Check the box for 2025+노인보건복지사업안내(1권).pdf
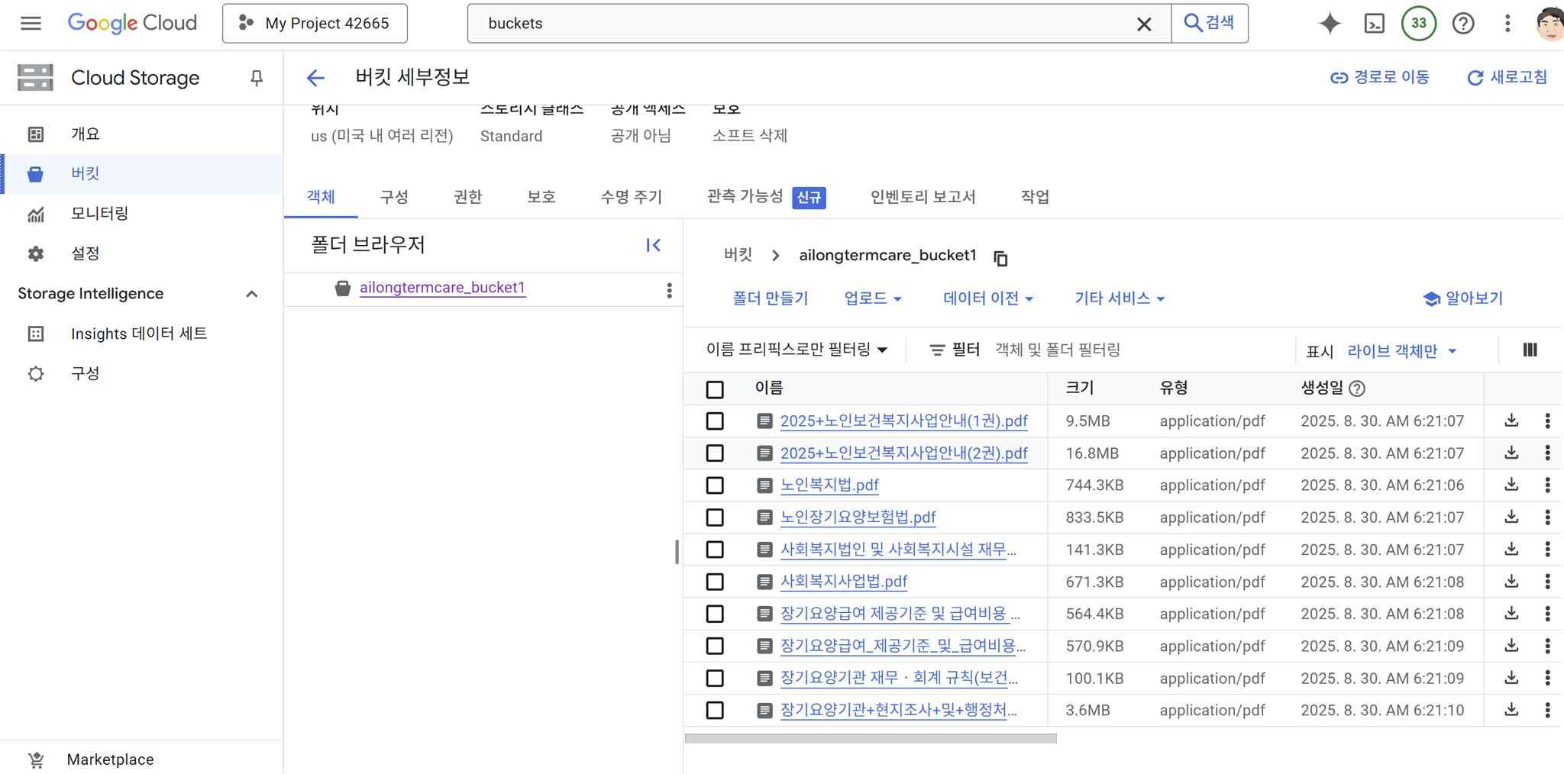The image size is (1564, 774). click(715, 421)
